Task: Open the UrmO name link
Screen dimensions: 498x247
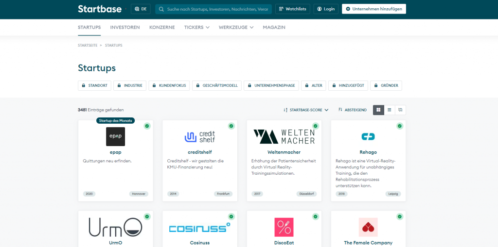Action: tap(116, 243)
